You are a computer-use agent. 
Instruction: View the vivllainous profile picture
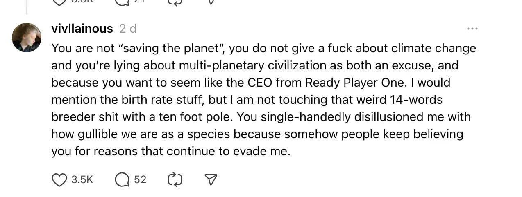27,38
